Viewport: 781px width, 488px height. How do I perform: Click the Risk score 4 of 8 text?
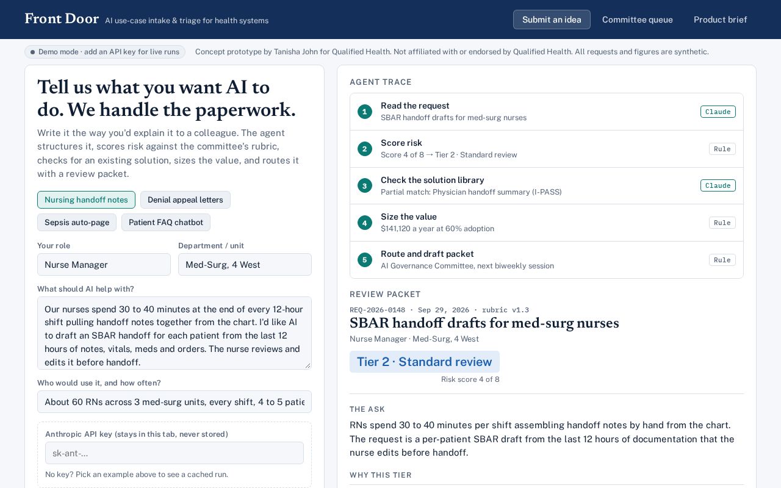470,379
